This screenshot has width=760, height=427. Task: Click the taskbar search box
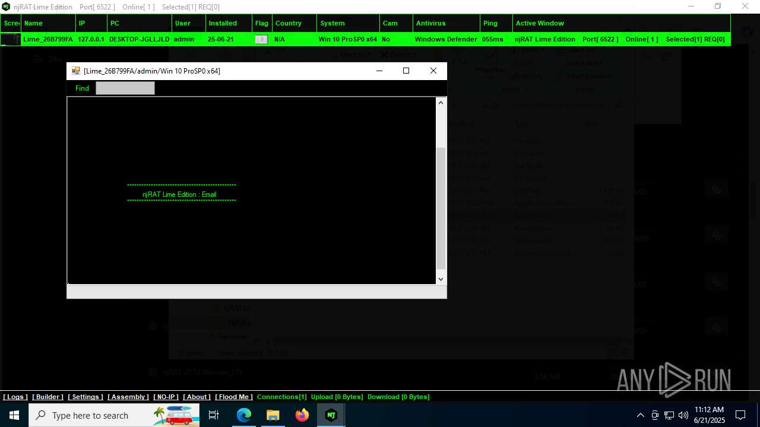(114, 415)
